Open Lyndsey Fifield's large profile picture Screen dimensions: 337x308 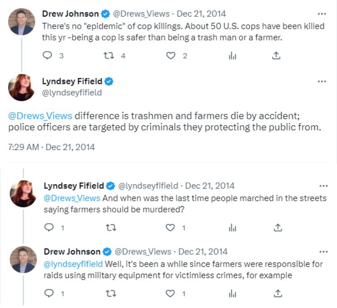click(22, 87)
